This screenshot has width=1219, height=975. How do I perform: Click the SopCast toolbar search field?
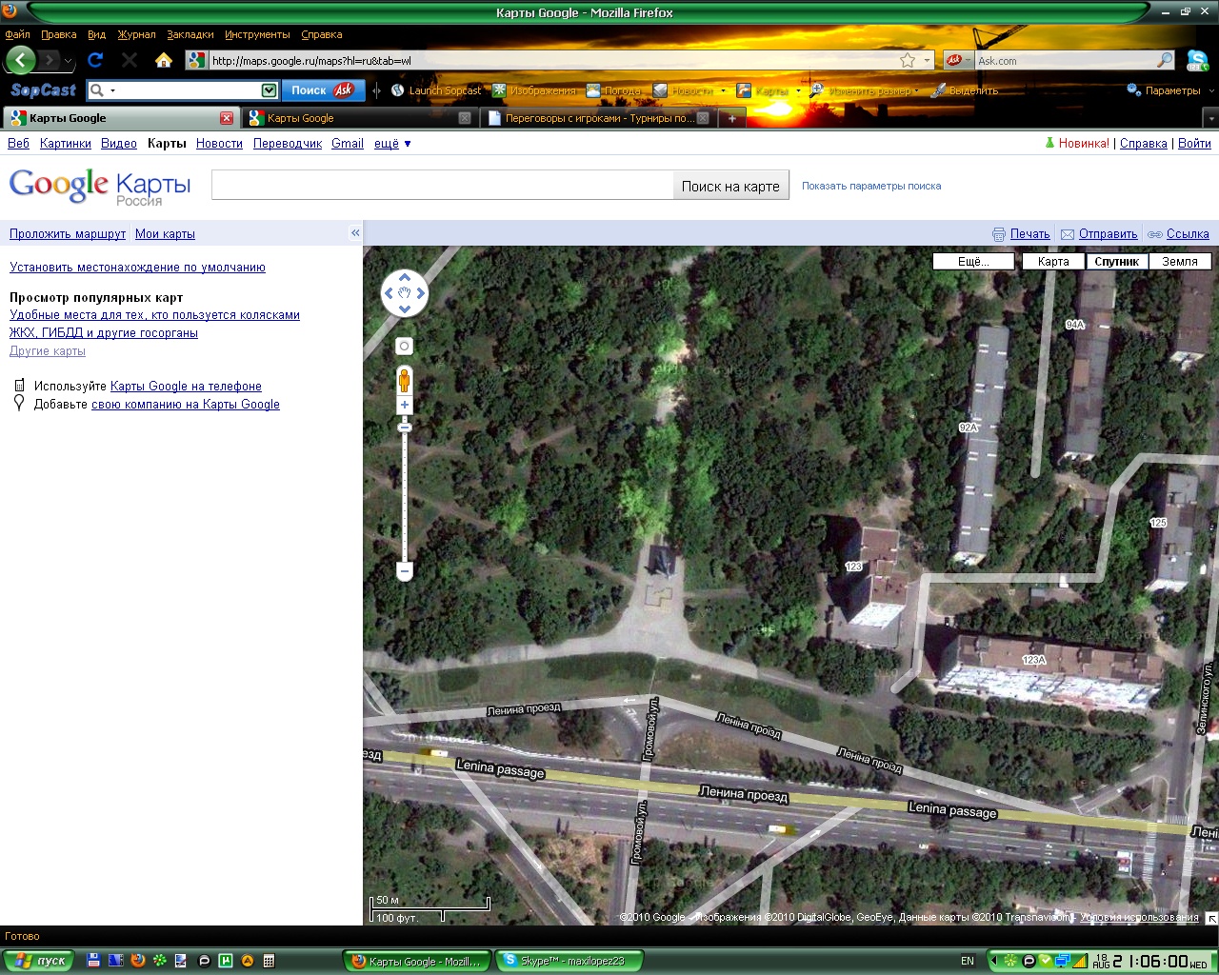click(183, 90)
